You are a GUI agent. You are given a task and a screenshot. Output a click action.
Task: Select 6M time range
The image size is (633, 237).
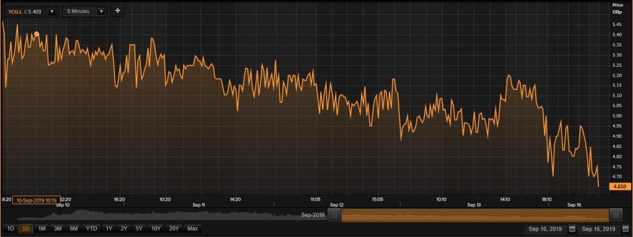click(x=74, y=229)
